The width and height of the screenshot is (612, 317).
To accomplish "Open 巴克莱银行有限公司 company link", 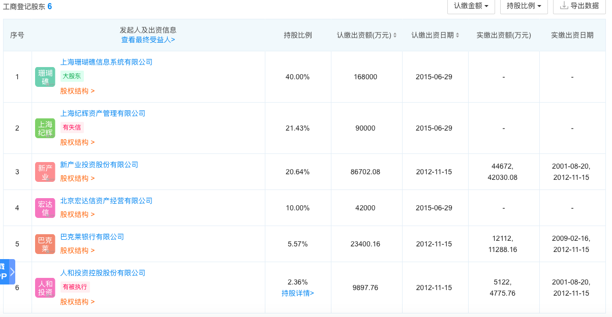I will point(92,237).
